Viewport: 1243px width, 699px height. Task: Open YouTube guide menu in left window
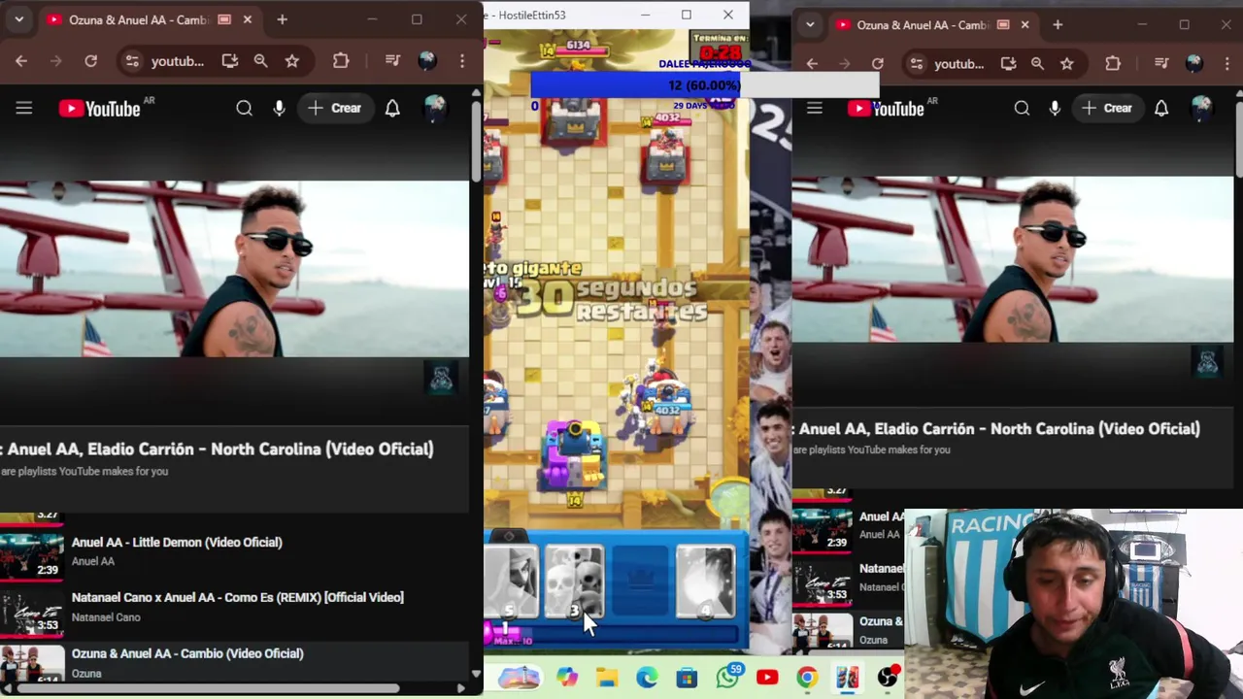coord(24,109)
